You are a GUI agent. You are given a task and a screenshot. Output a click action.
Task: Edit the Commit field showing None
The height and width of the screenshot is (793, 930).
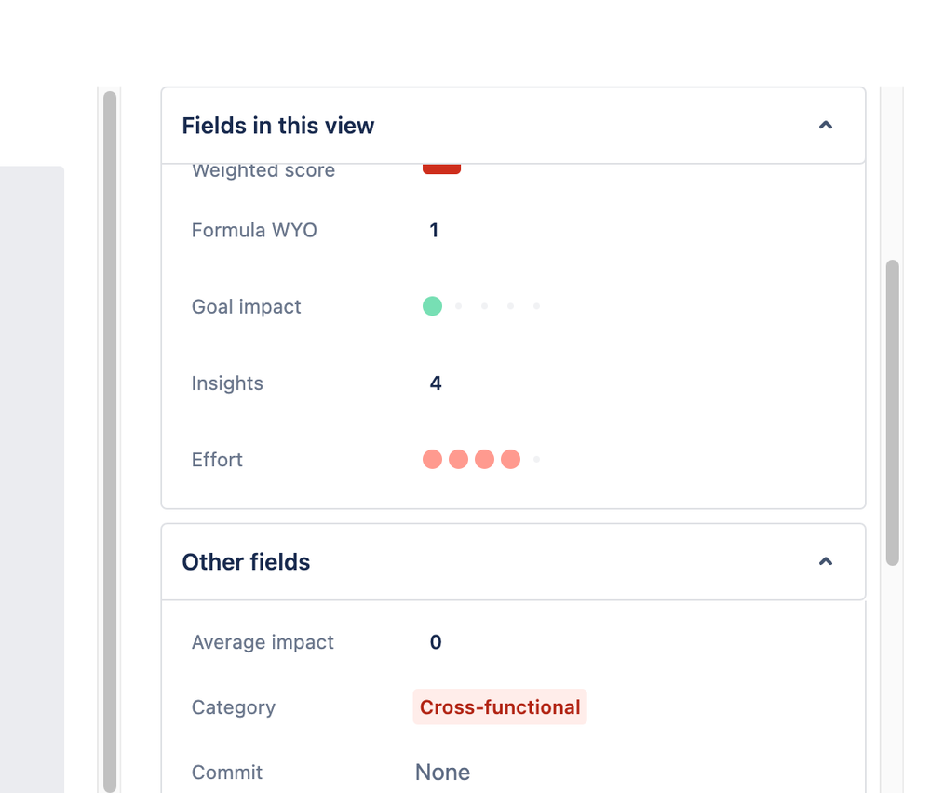[442, 773]
